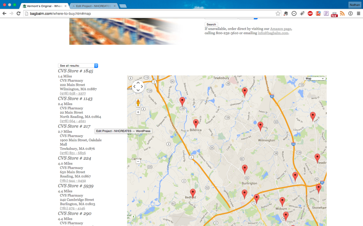Screen dimensions: 363x226
Task: Follow the Amazon page link
Action: (x=281, y=29)
